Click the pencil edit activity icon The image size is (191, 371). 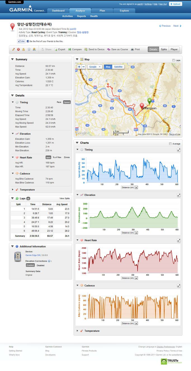point(13,49)
